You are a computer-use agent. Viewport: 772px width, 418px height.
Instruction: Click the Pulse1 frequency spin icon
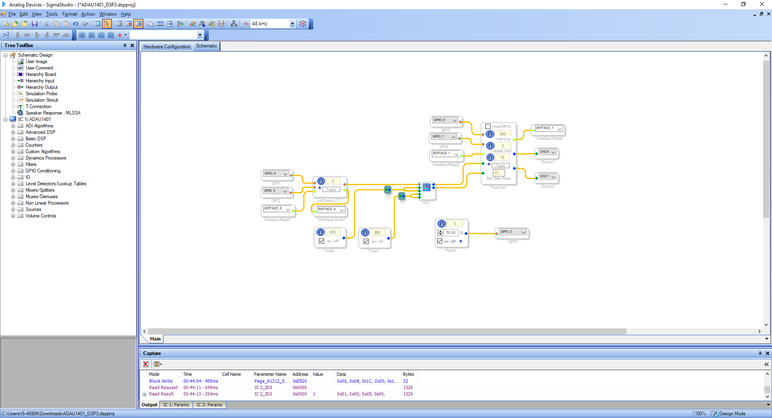(x=441, y=223)
